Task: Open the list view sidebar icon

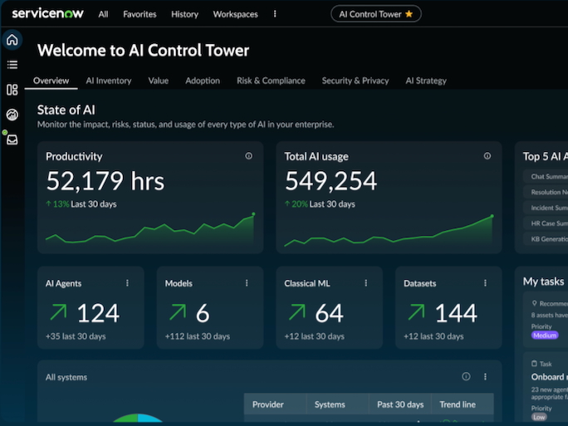Action: [12, 65]
